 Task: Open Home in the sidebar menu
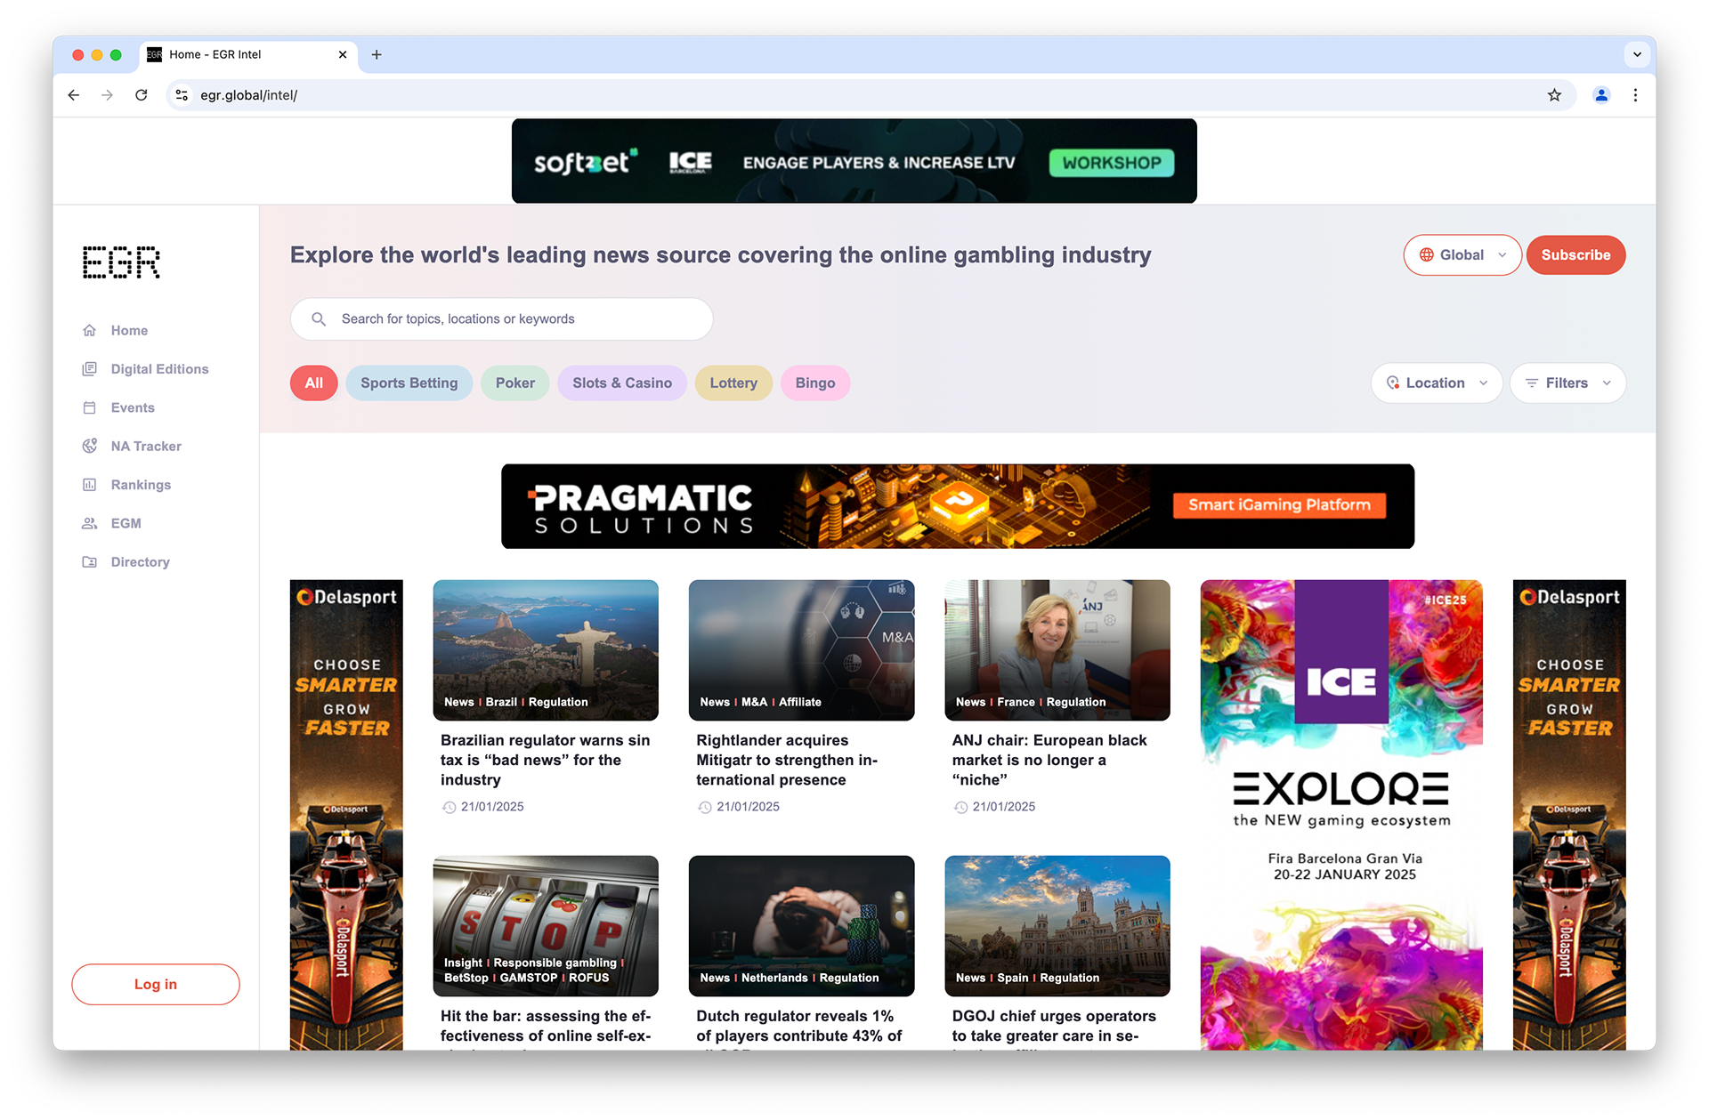(129, 330)
